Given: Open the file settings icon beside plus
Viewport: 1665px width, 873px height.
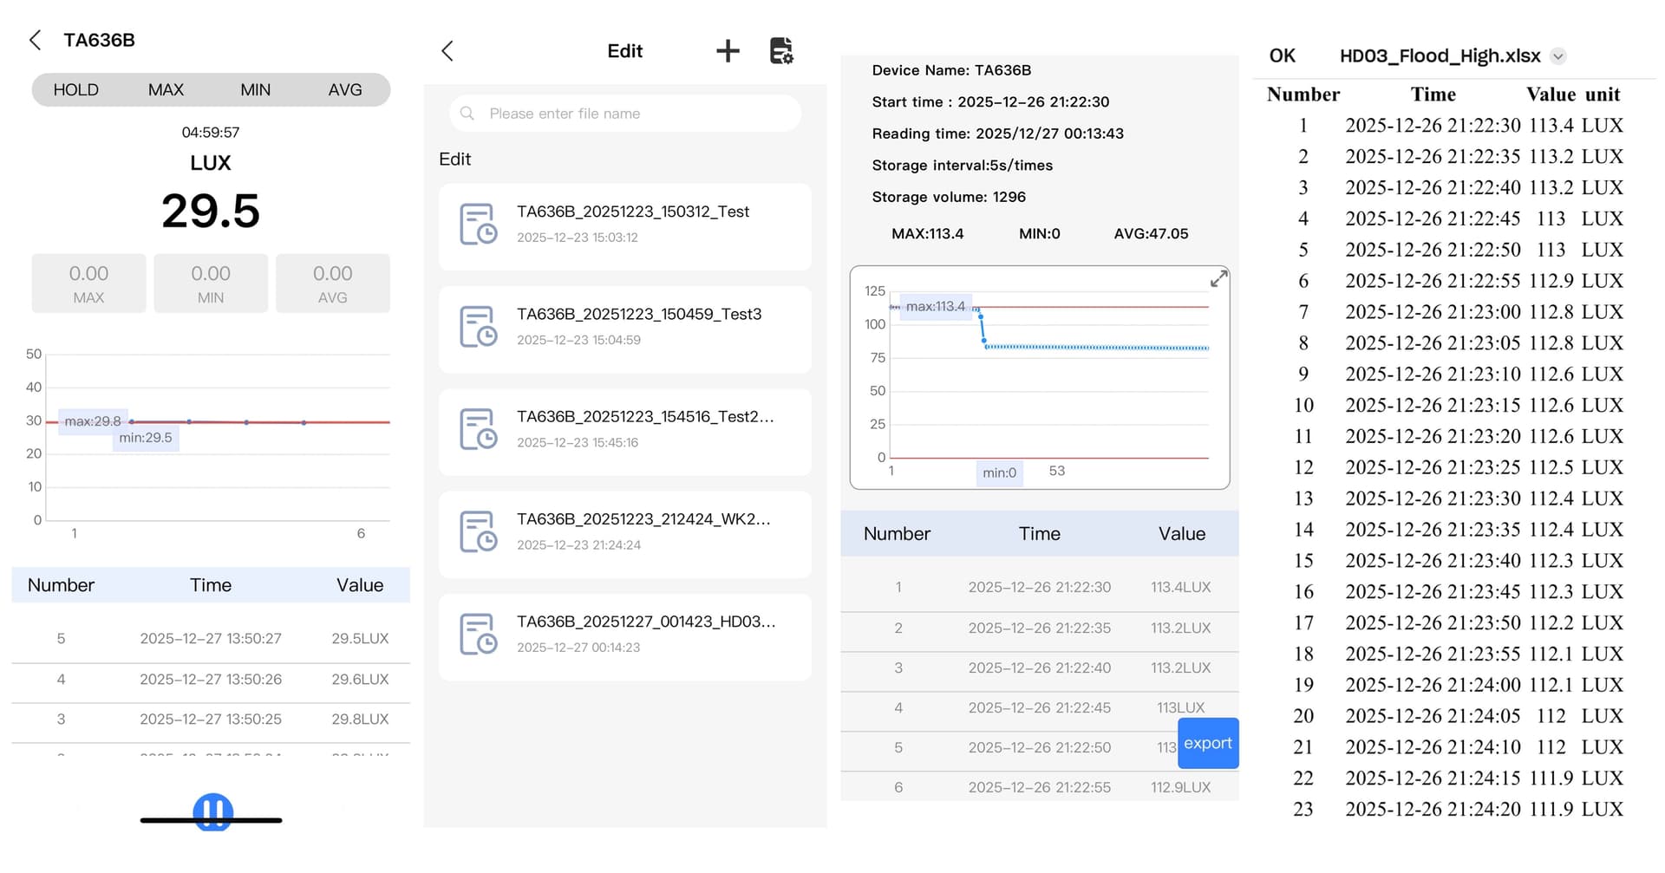Looking at the screenshot, I should tap(781, 51).
